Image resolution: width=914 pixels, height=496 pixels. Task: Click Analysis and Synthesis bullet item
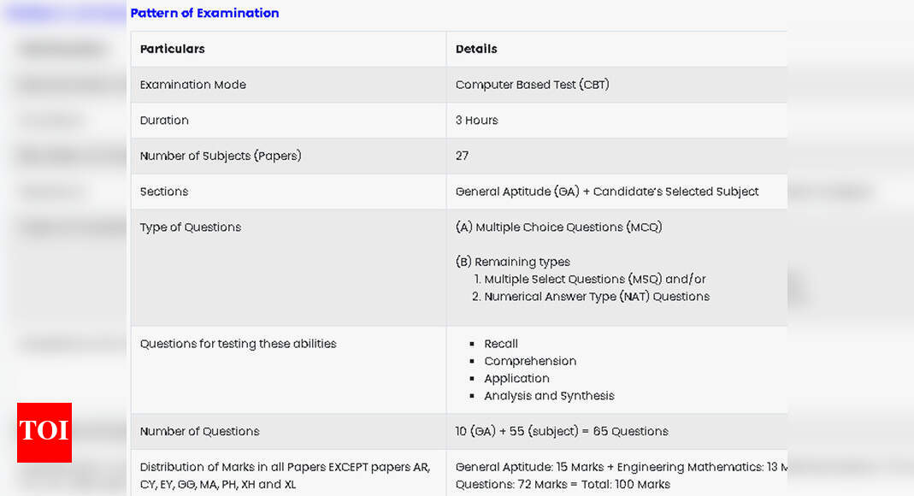point(549,396)
